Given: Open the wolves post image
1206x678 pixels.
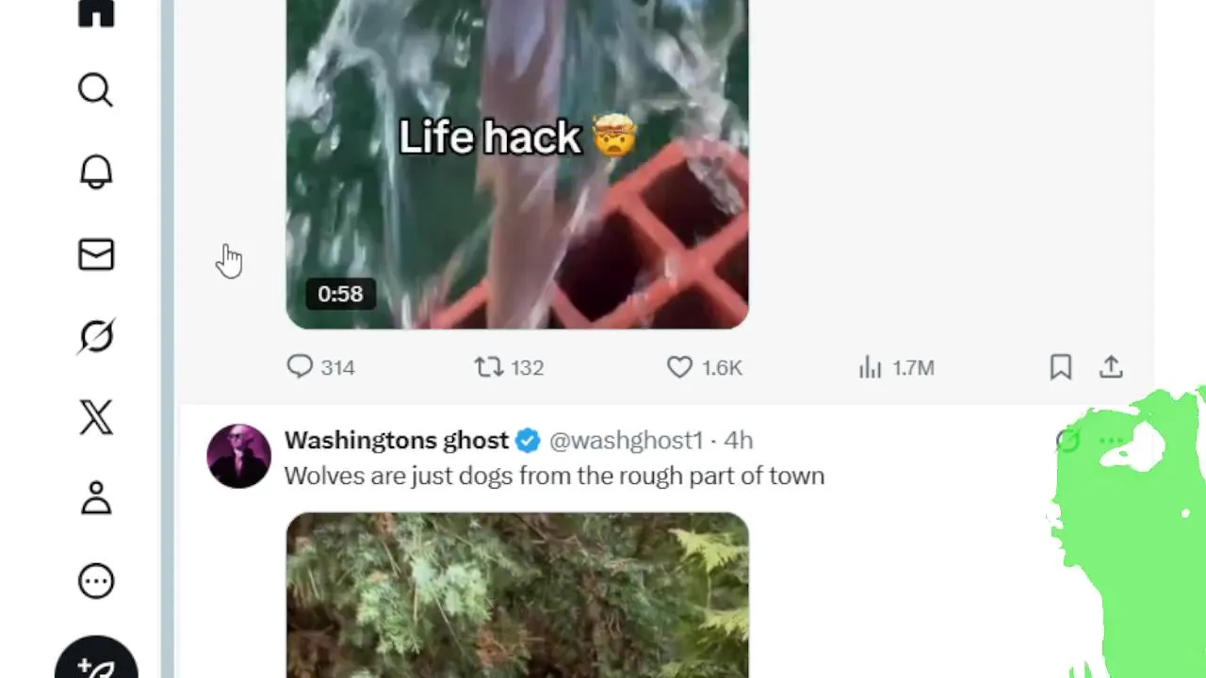Looking at the screenshot, I should click(x=517, y=595).
